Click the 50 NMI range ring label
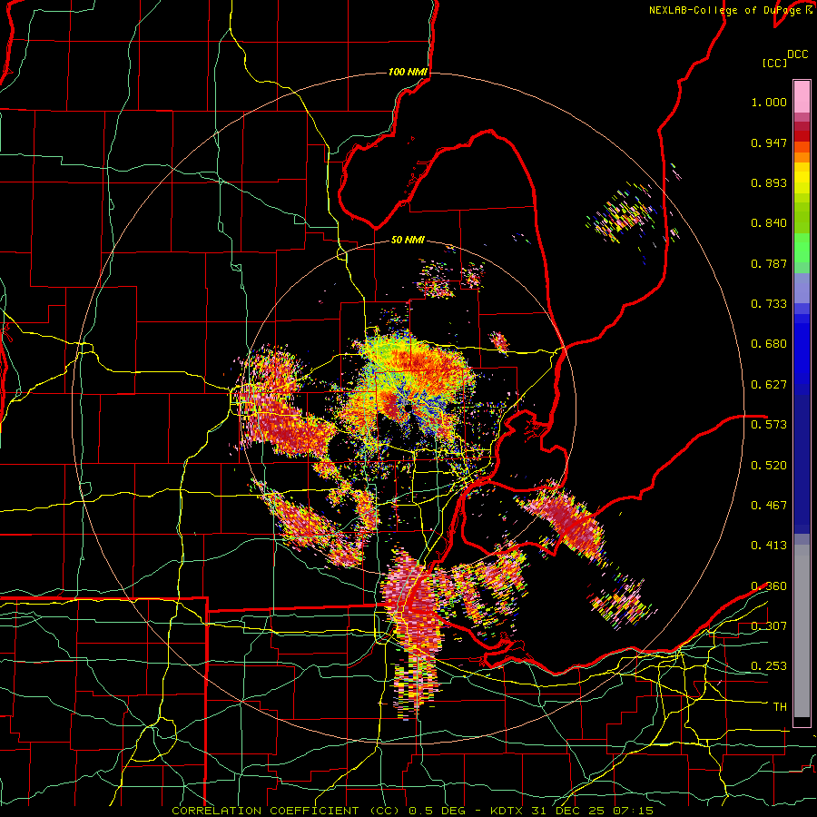The height and width of the screenshot is (817, 817). pos(408,241)
